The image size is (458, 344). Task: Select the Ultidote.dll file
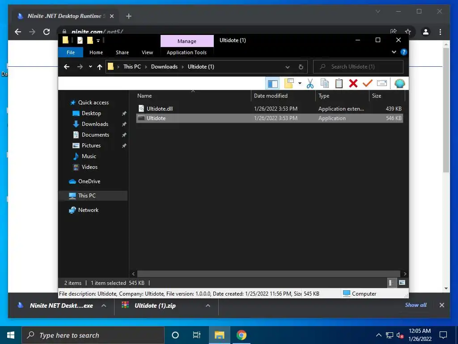[x=270, y=108]
